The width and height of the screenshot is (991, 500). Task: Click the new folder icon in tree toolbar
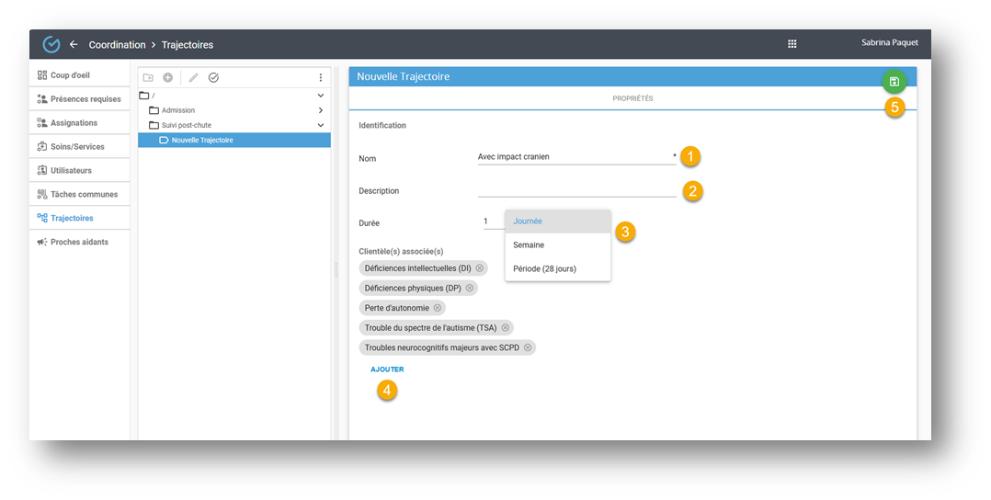(x=148, y=78)
